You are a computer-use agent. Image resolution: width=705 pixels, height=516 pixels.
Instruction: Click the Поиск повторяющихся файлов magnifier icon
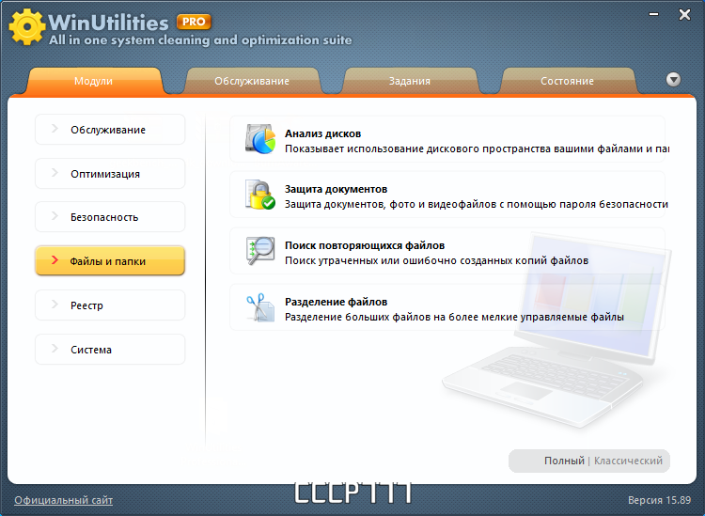pos(260,251)
